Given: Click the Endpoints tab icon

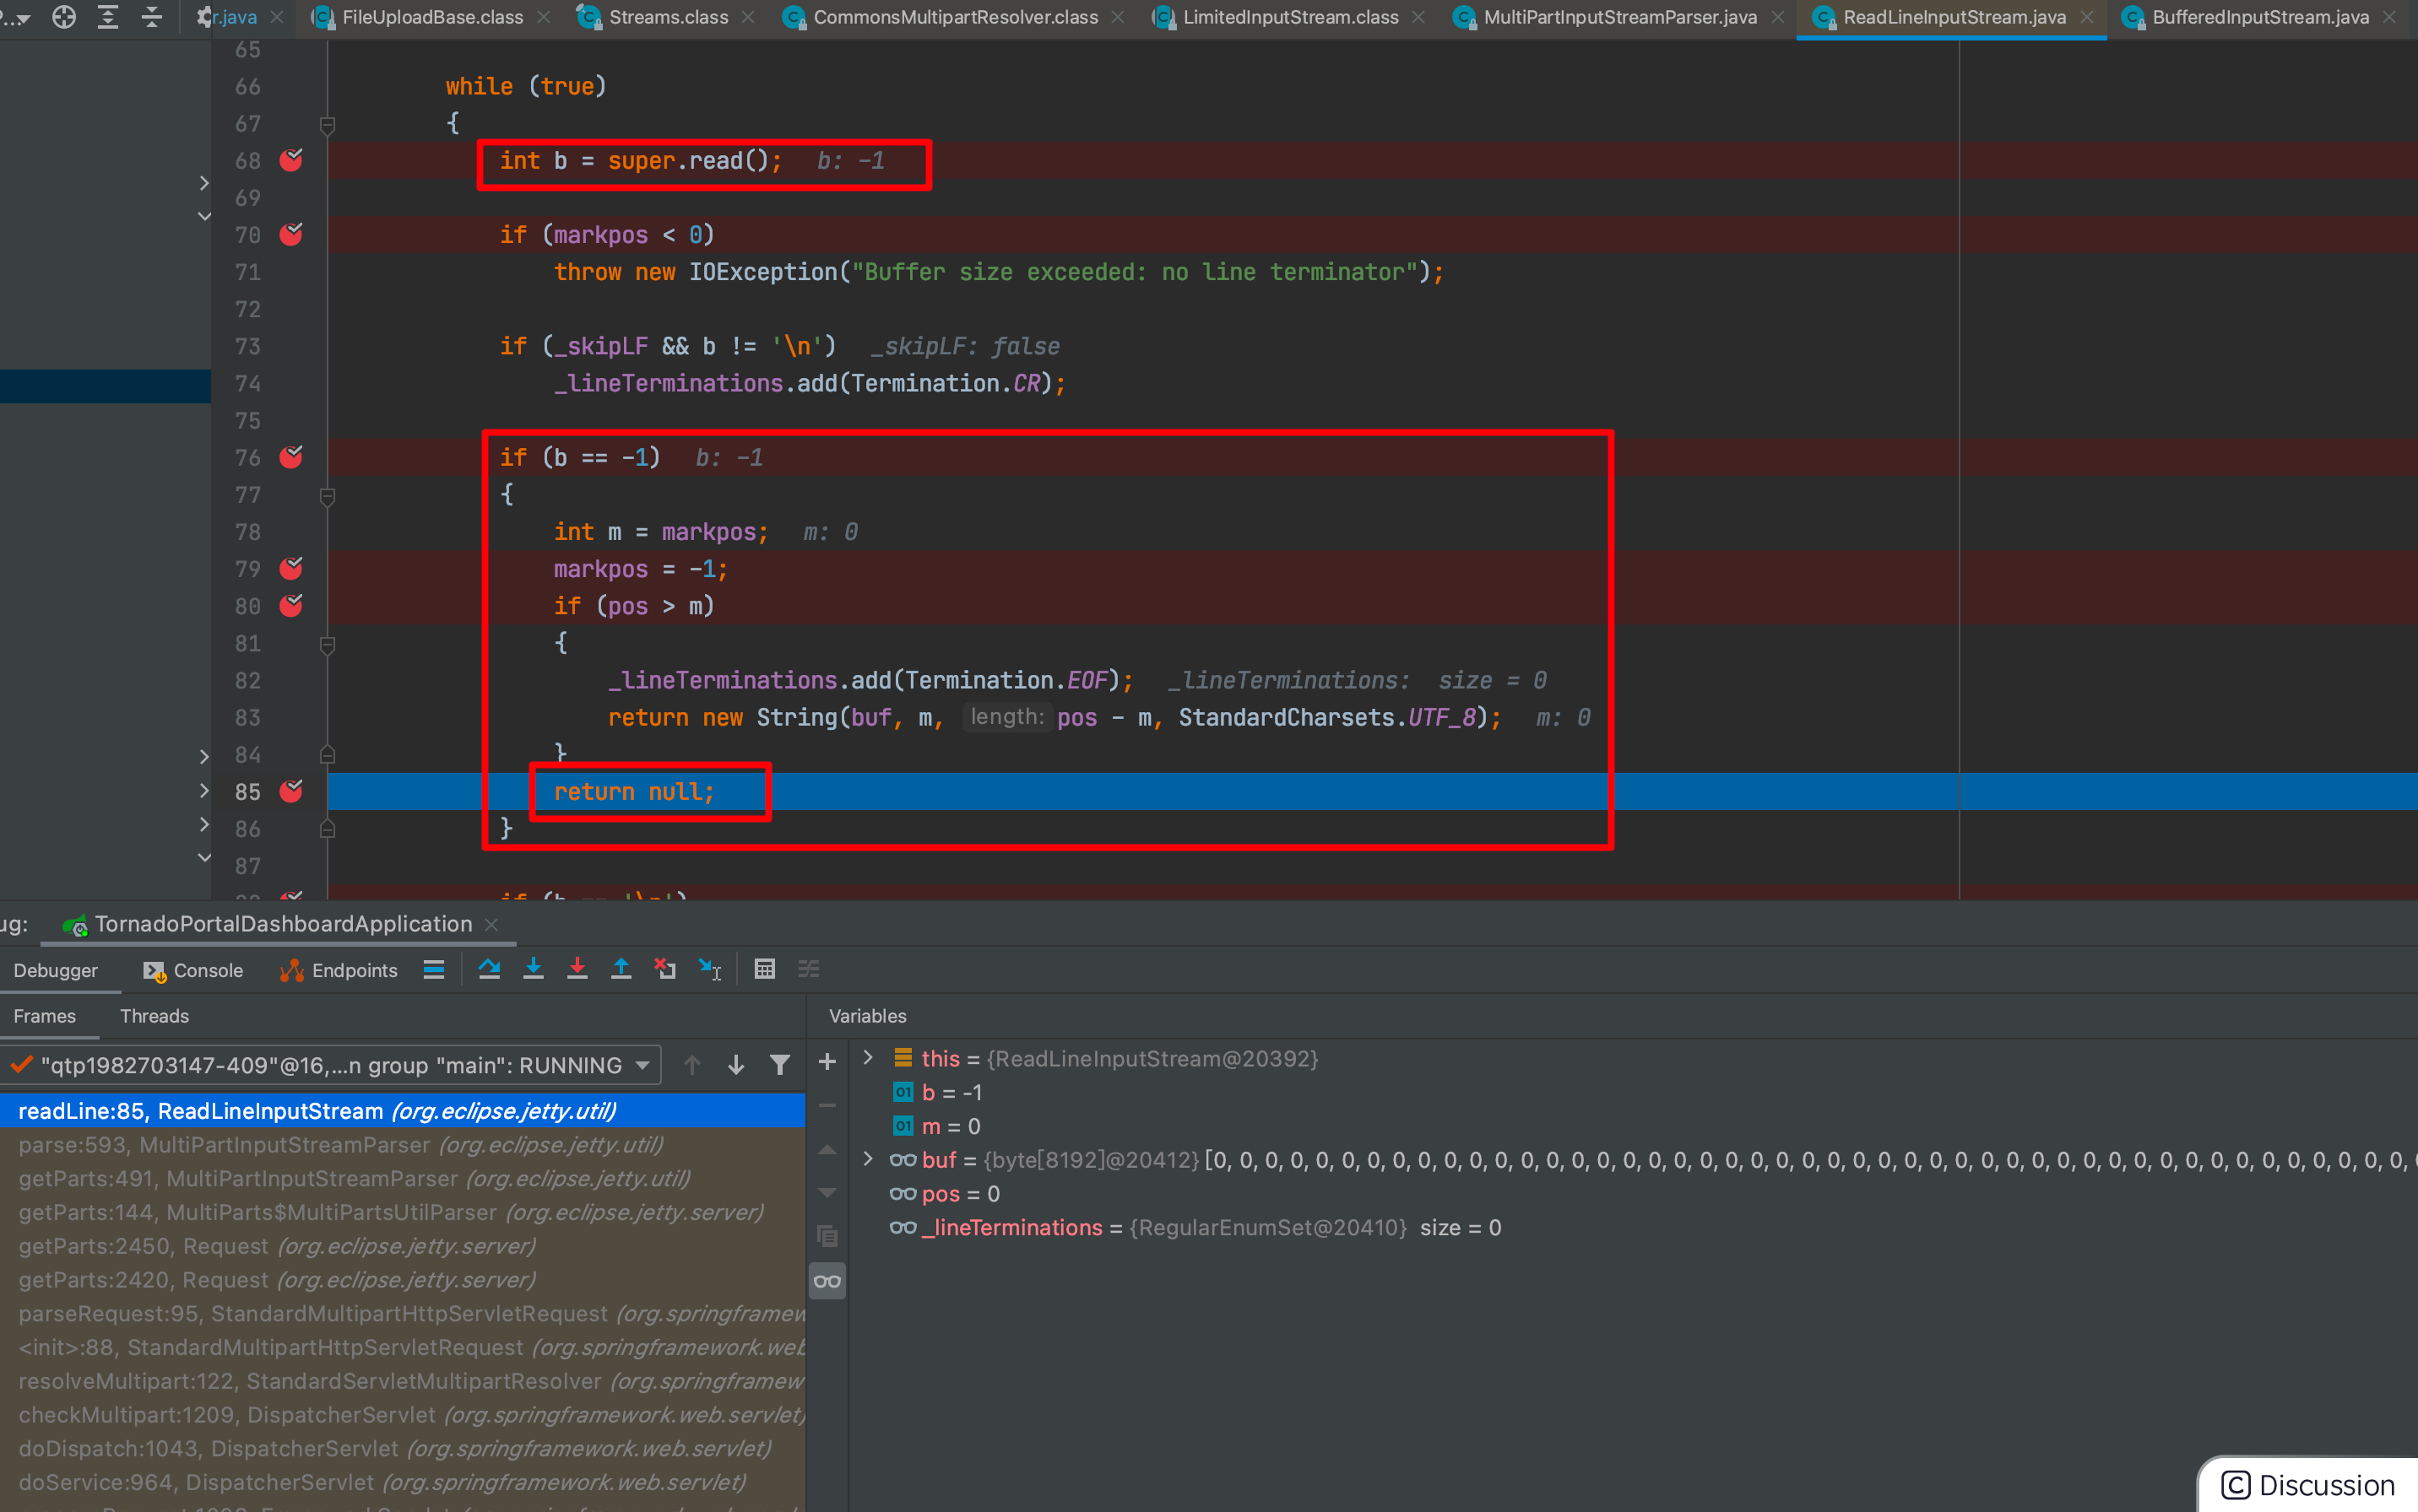Looking at the screenshot, I should tap(292, 970).
